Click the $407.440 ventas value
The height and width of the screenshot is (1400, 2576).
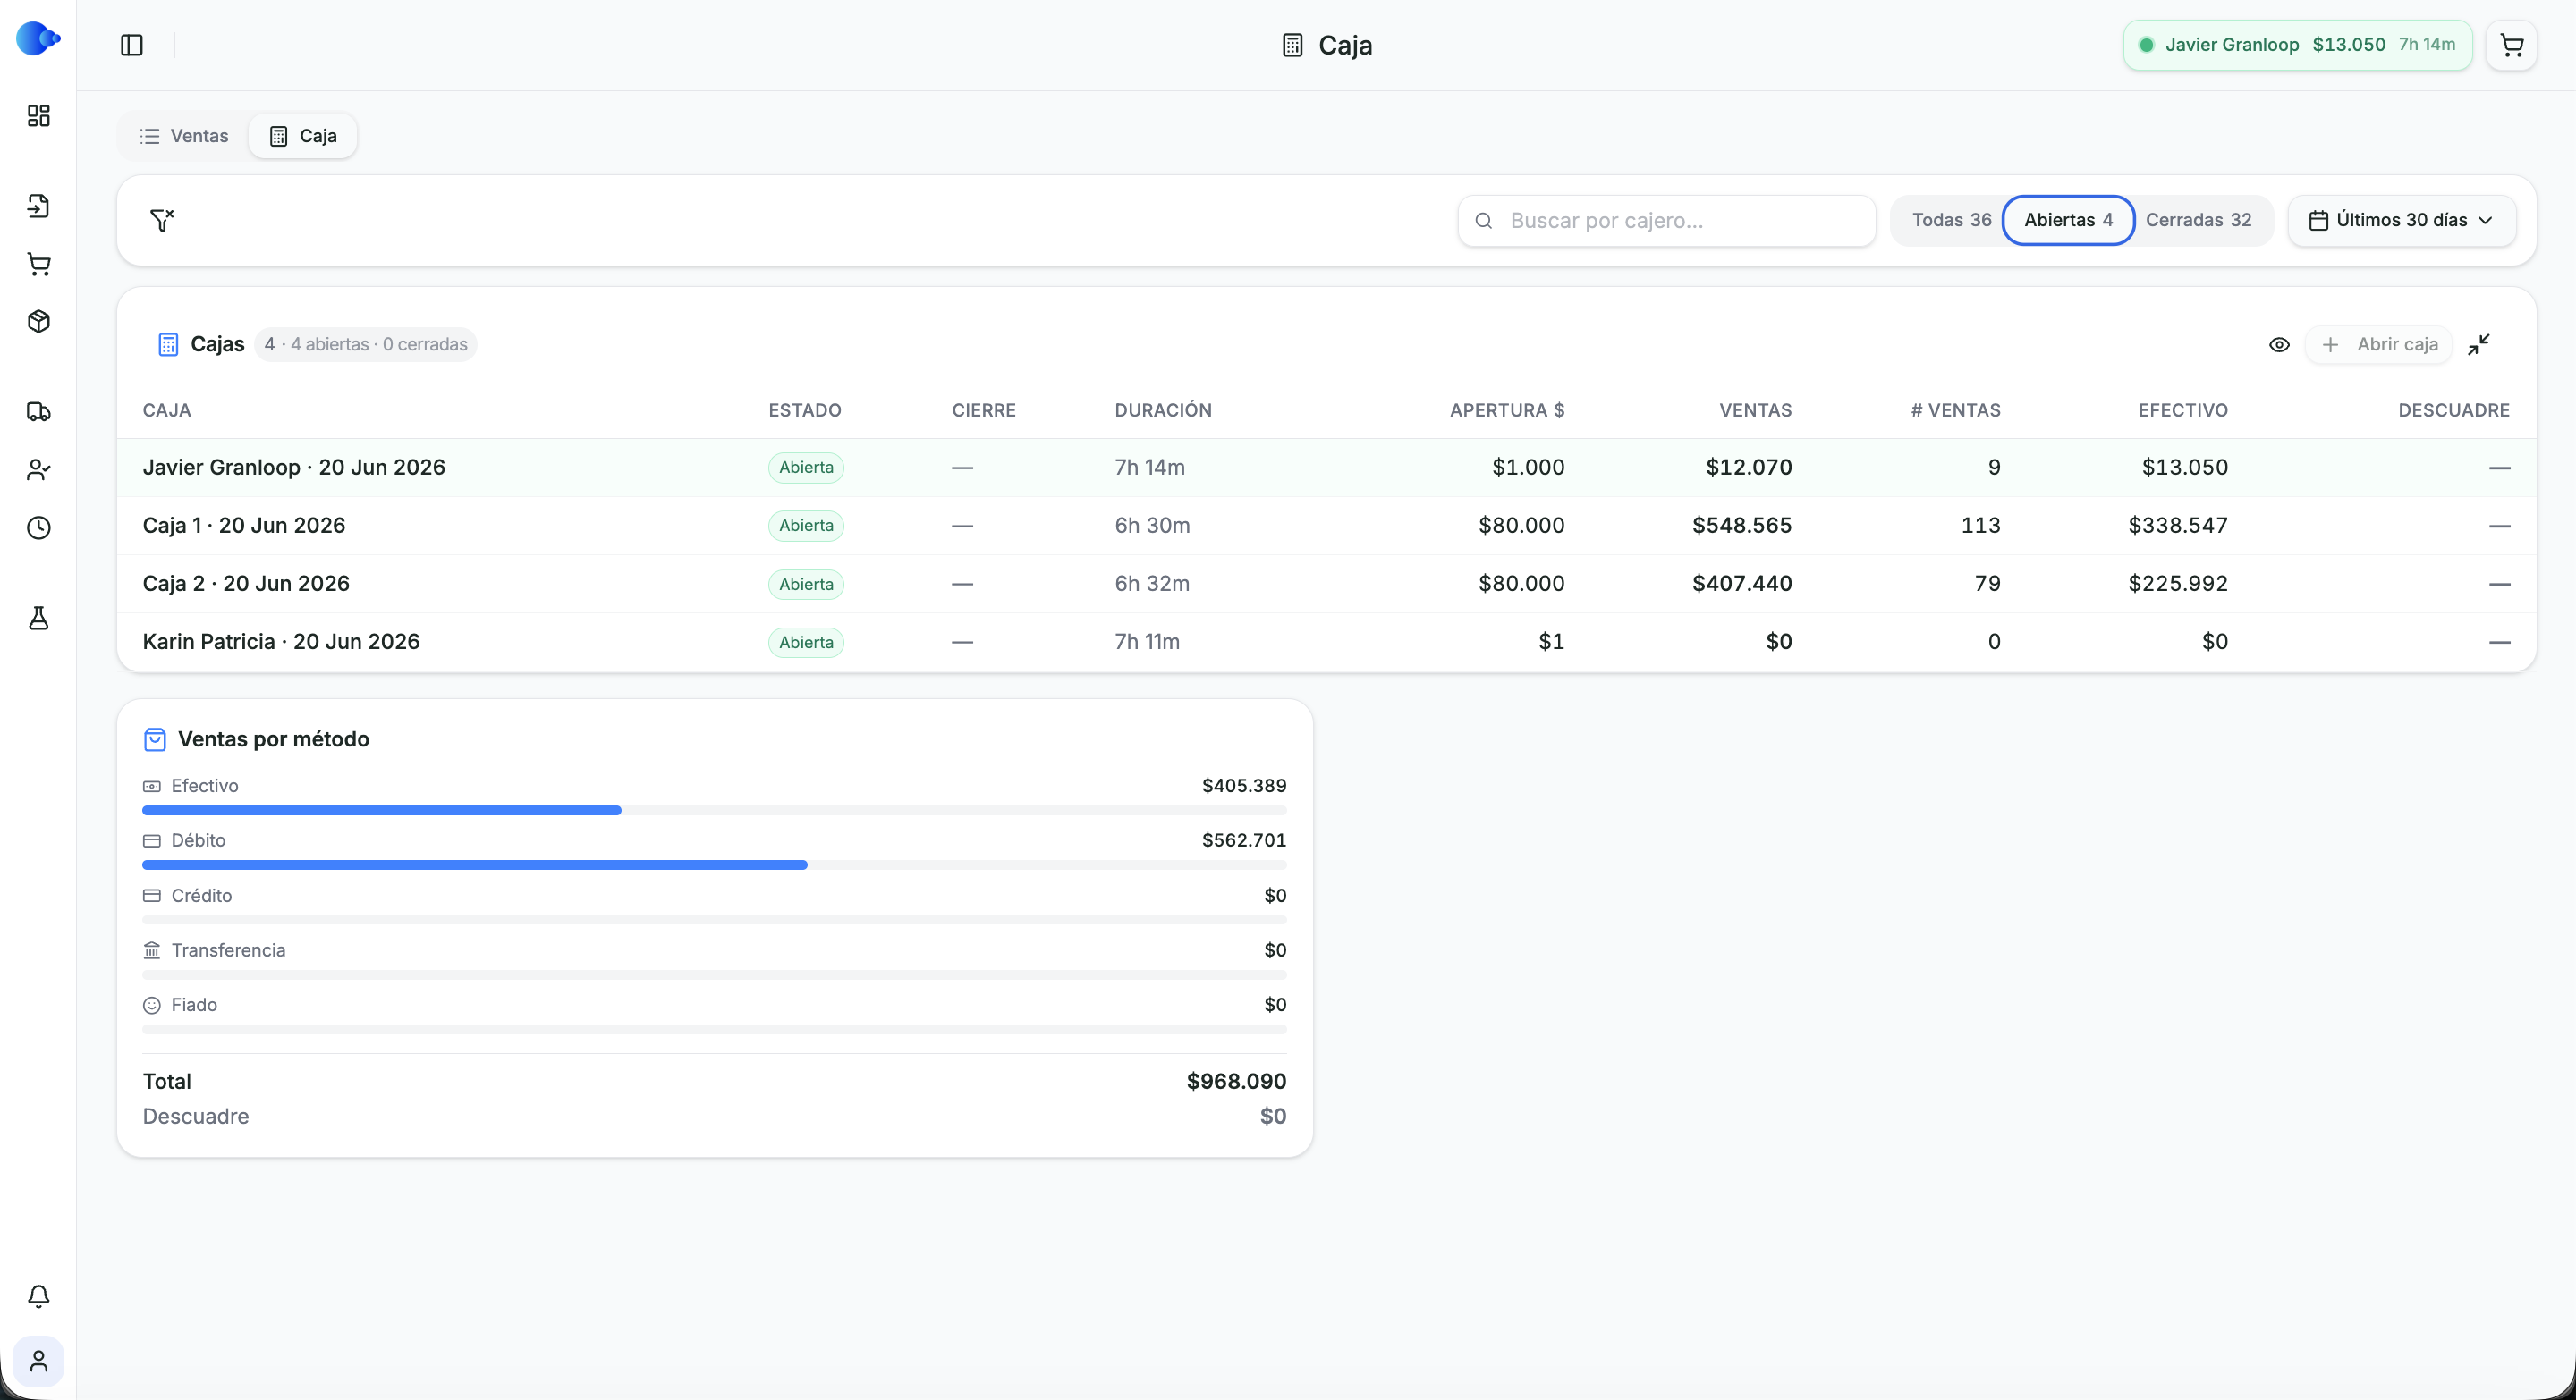pyautogui.click(x=1741, y=584)
